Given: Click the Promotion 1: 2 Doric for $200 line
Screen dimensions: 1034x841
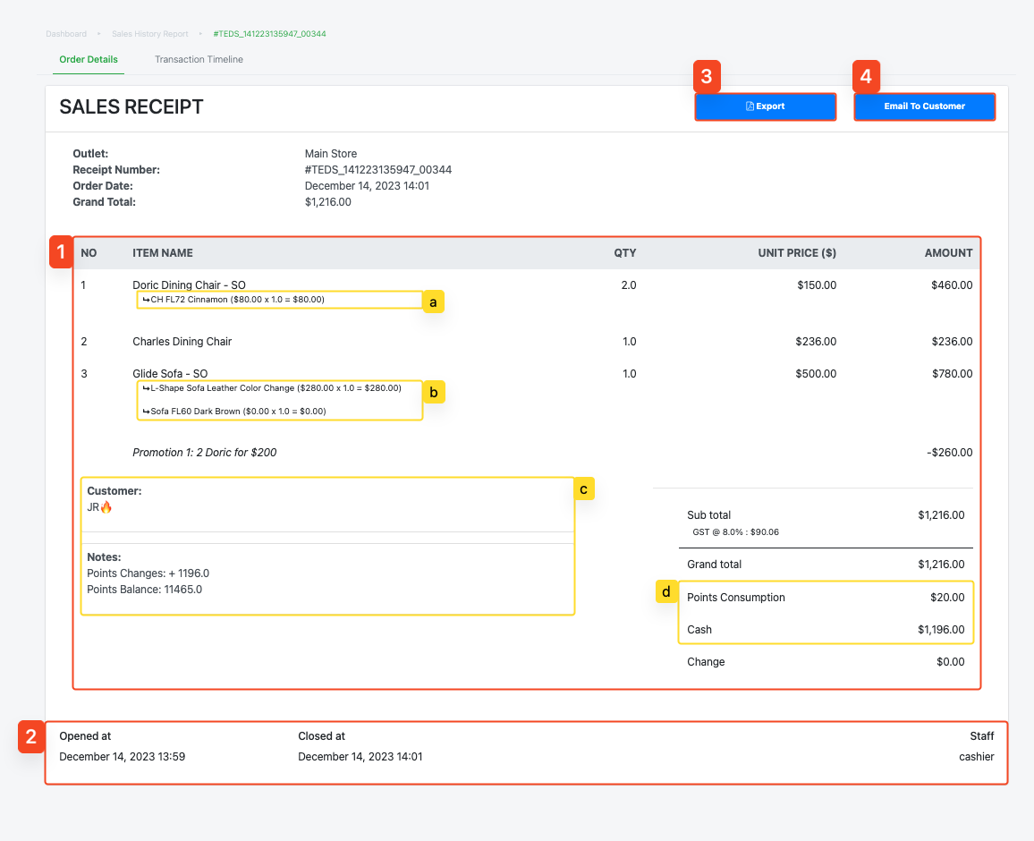Looking at the screenshot, I should coord(205,453).
